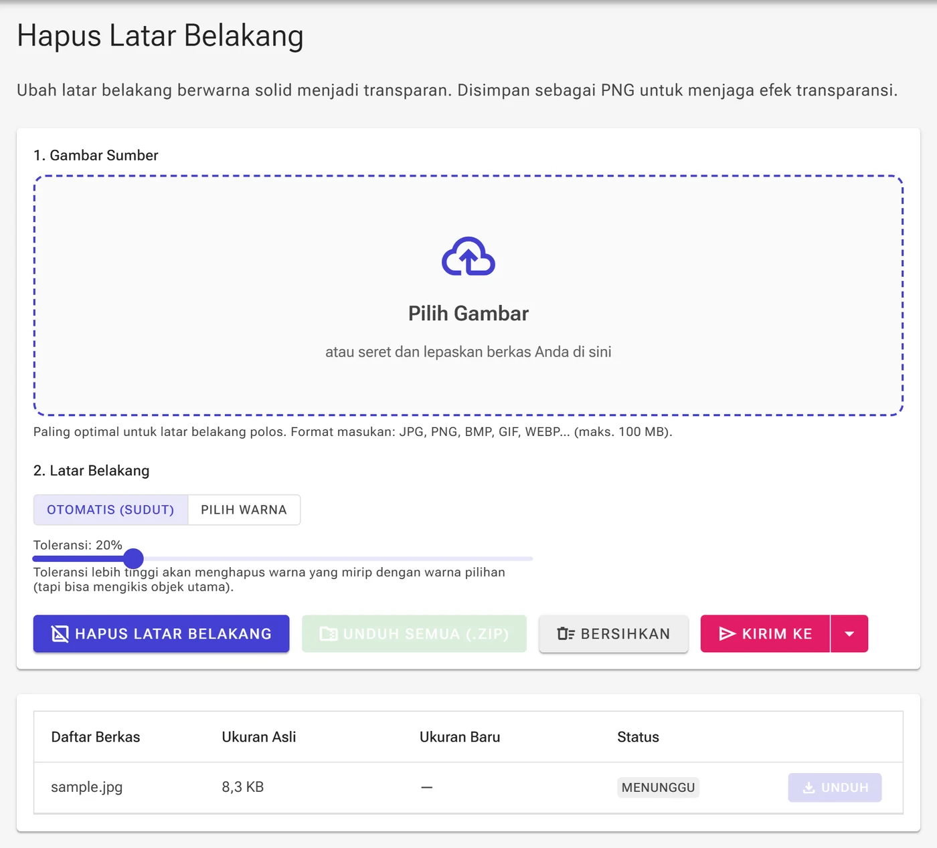Click the "Hapus Latar Belakang" page heading
The width and height of the screenshot is (937, 848).
[161, 36]
